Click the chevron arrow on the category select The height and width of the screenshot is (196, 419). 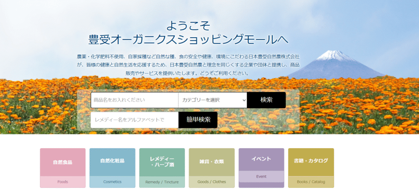(x=244, y=100)
